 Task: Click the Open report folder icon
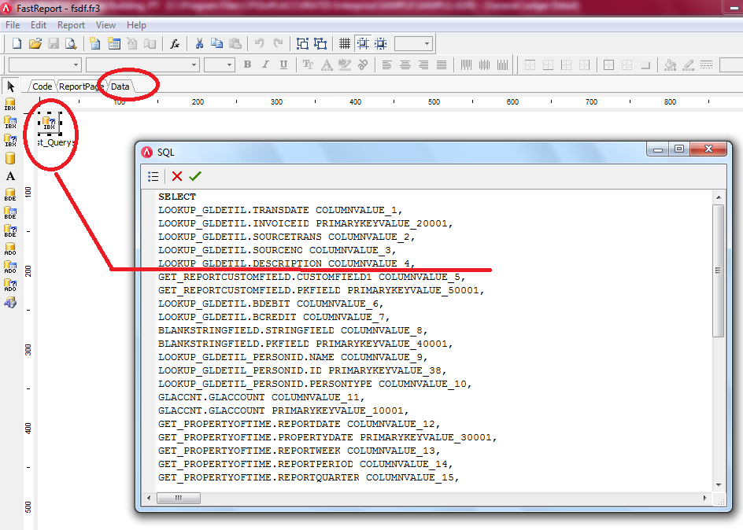click(x=35, y=44)
